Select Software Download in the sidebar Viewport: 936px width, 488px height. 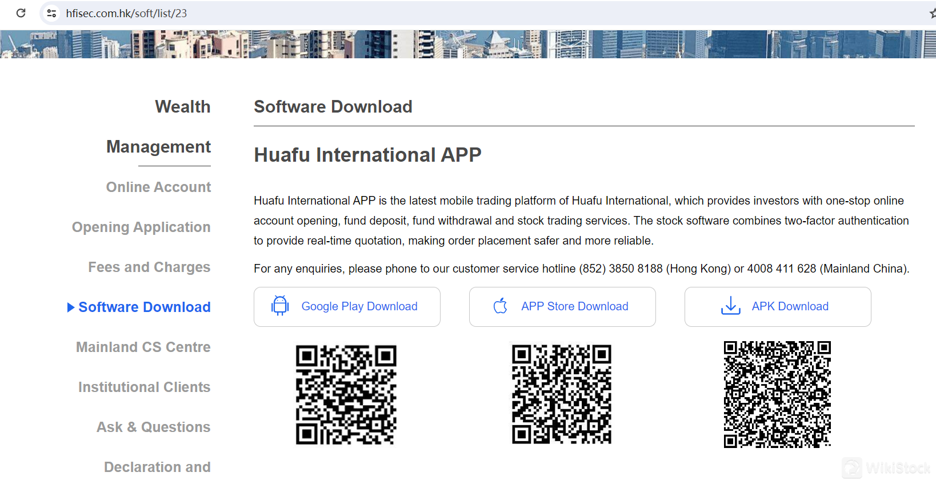coord(145,307)
